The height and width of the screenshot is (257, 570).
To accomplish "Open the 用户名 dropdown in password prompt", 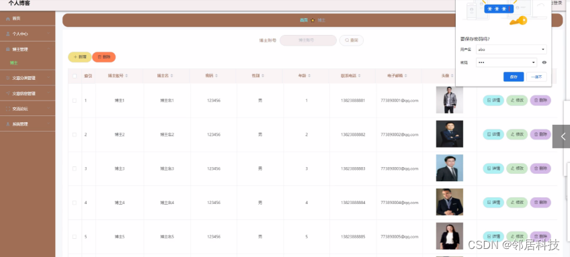I will point(511,50).
